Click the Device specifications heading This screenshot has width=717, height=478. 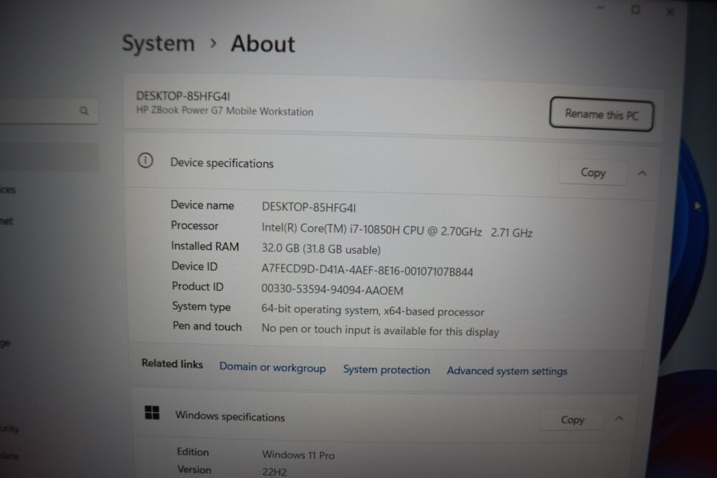[x=222, y=163]
